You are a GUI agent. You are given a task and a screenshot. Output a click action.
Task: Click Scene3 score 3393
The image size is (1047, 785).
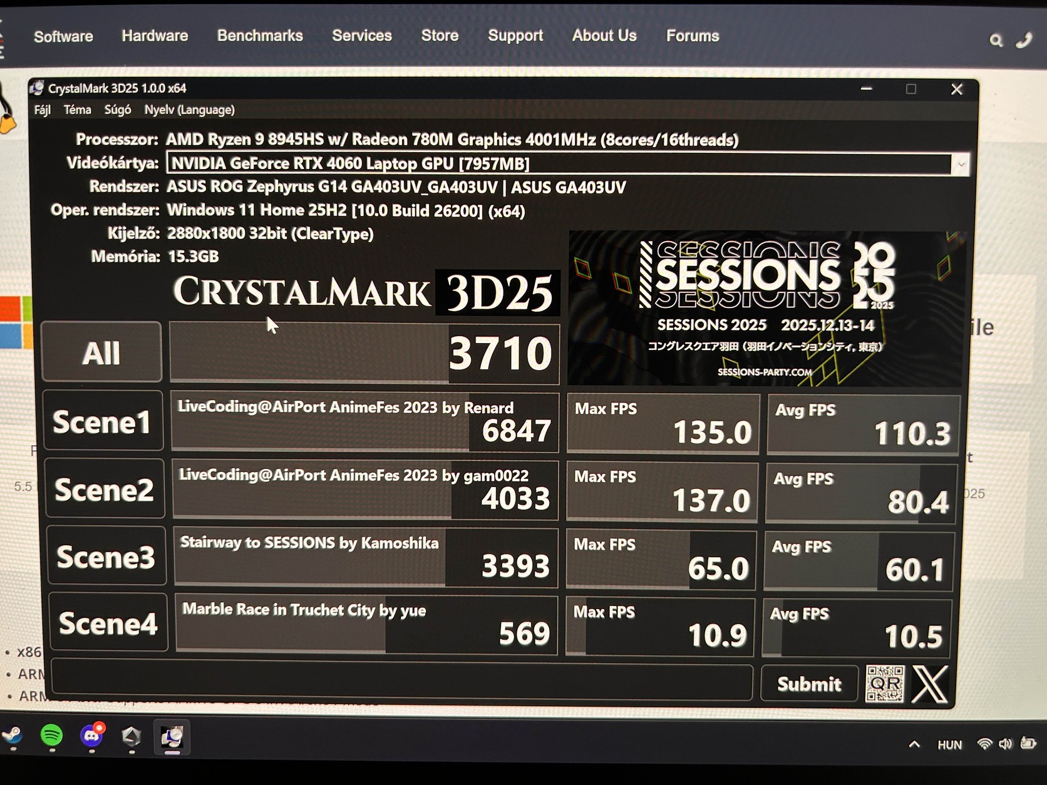click(515, 566)
